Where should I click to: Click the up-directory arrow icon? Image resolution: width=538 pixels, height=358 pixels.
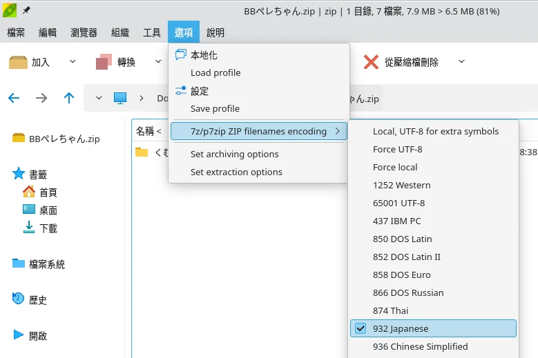coord(69,98)
